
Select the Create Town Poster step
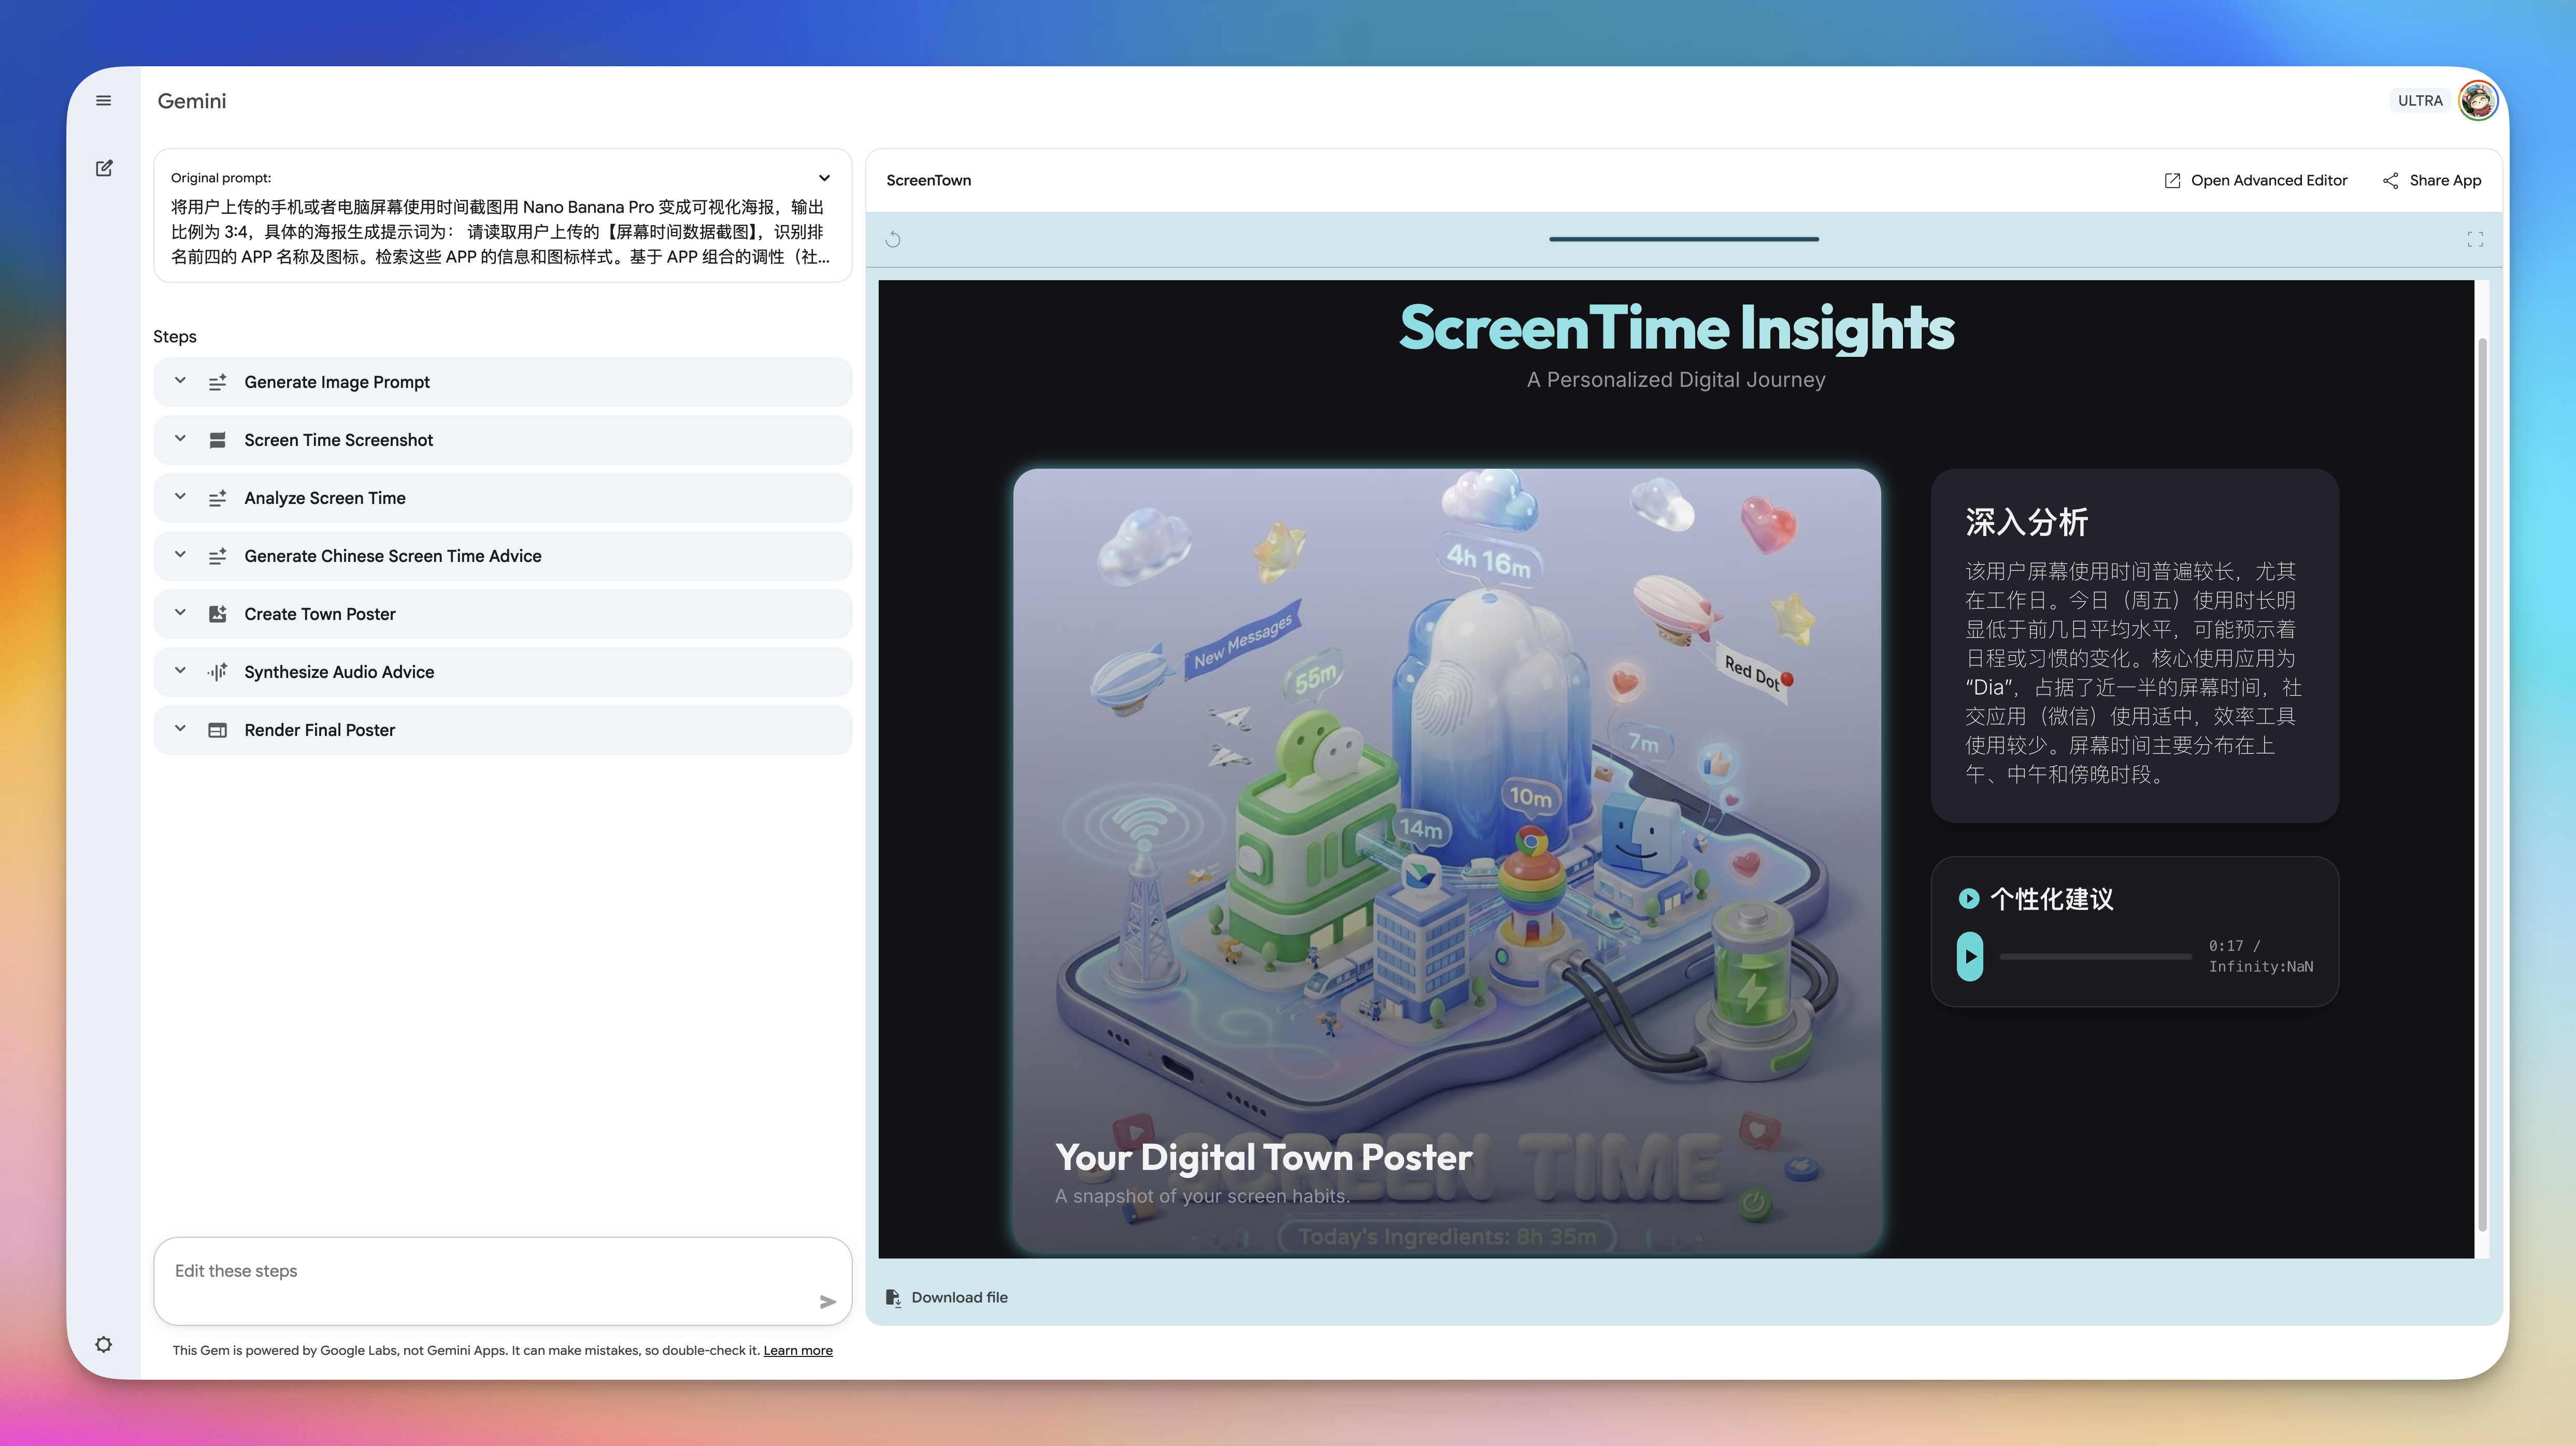(320, 615)
